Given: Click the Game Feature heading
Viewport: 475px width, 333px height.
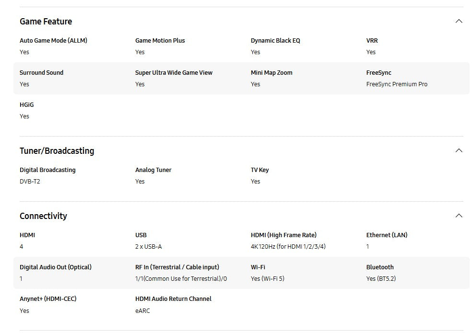Looking at the screenshot, I should [46, 22].
